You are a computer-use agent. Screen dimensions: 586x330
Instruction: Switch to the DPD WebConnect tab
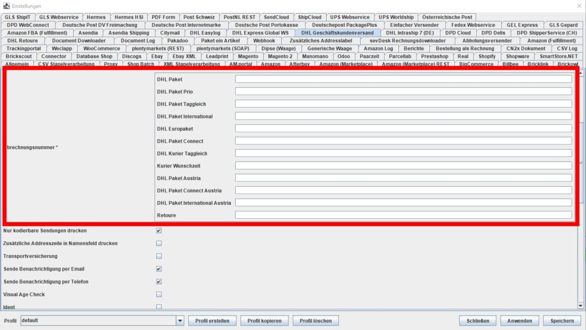[28, 25]
